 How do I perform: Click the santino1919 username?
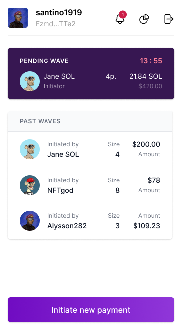[59, 12]
